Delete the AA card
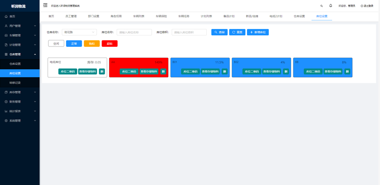Viewport: 380px width, 185px height. pos(163,71)
